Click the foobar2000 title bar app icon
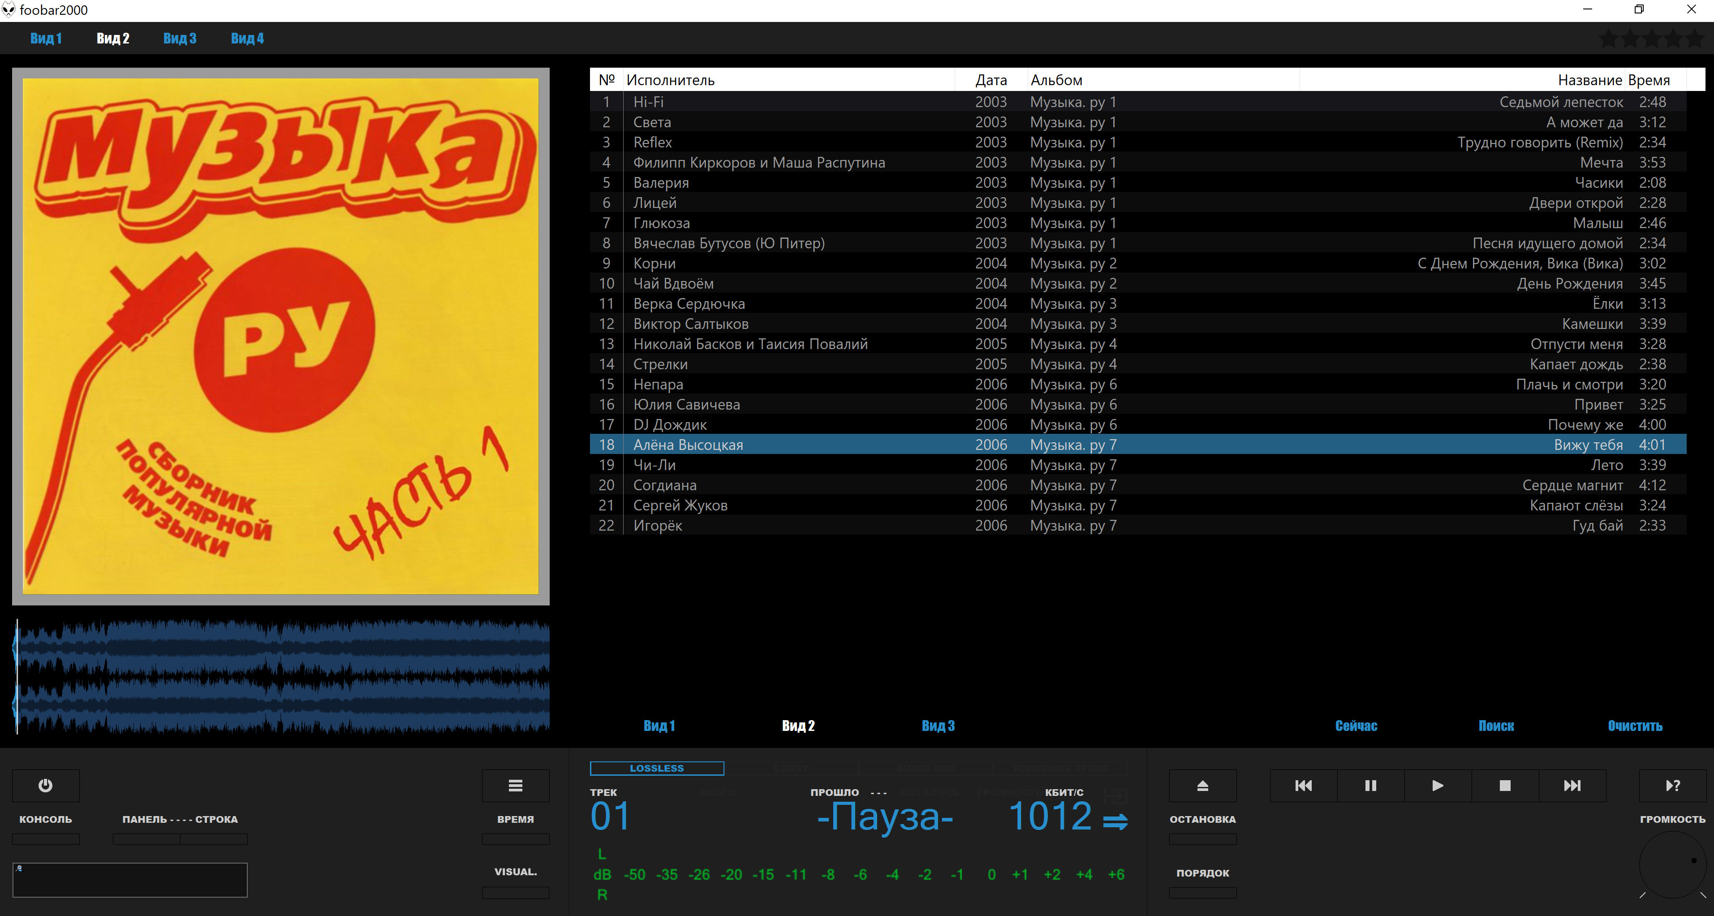1714x916 pixels. pyautogui.click(x=9, y=9)
